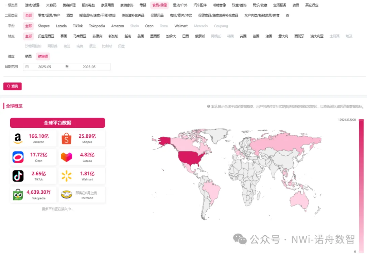Select 销售额 dimension option
The width and height of the screenshot is (367, 254).
click(x=43, y=57)
